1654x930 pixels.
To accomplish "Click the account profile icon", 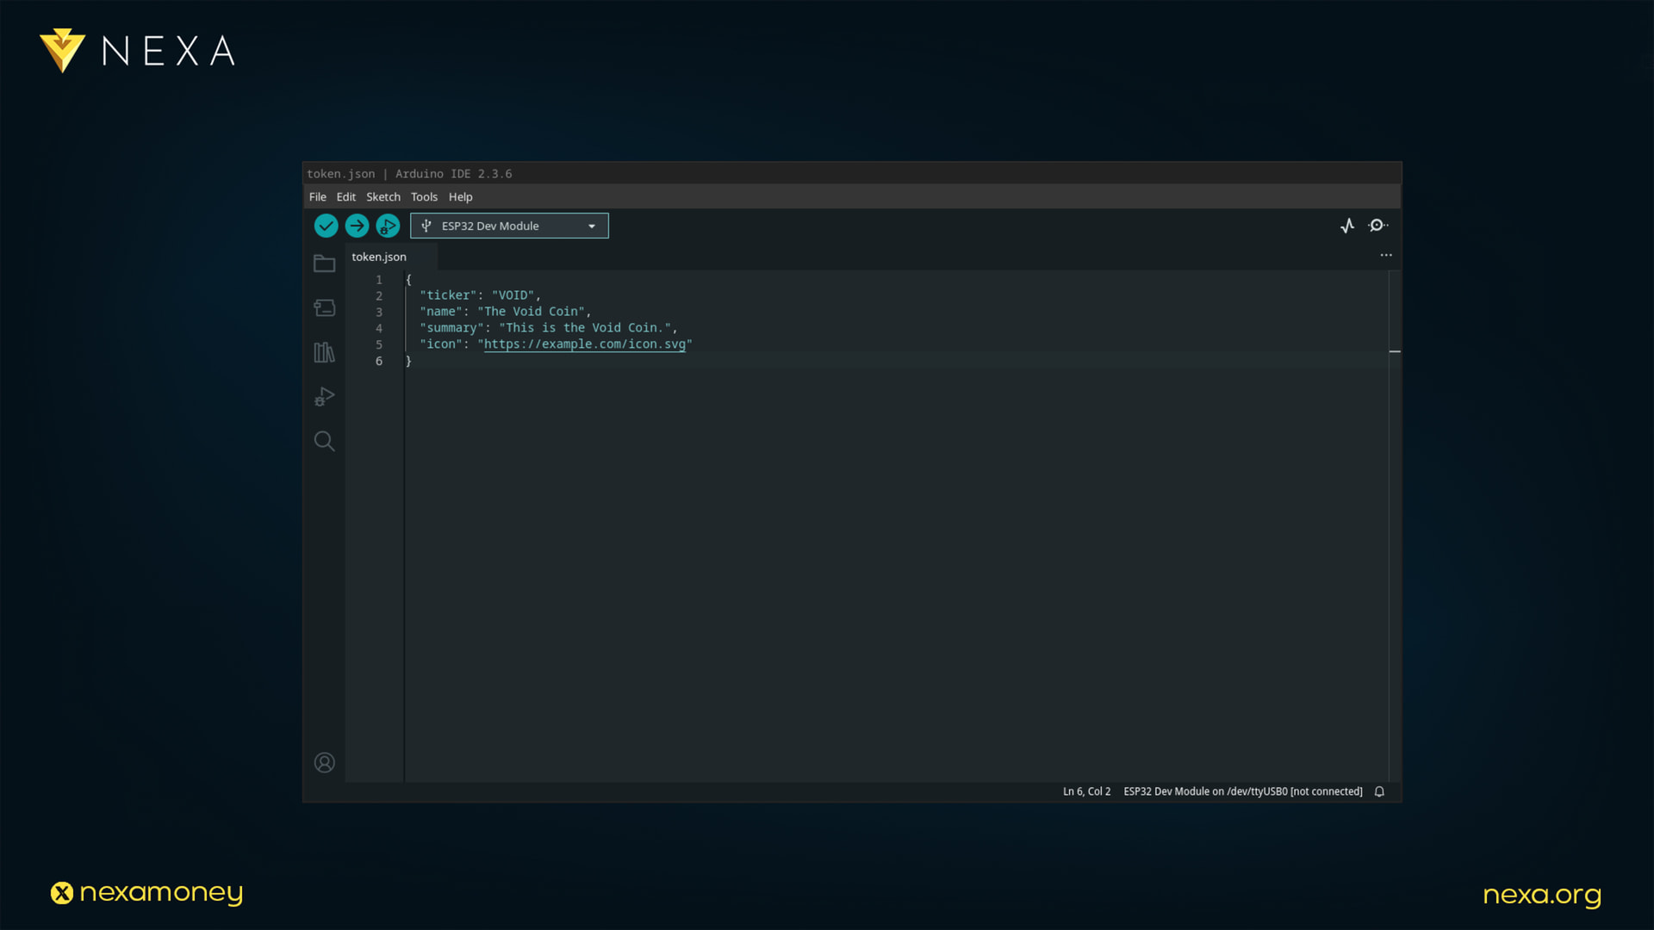I will [324, 763].
